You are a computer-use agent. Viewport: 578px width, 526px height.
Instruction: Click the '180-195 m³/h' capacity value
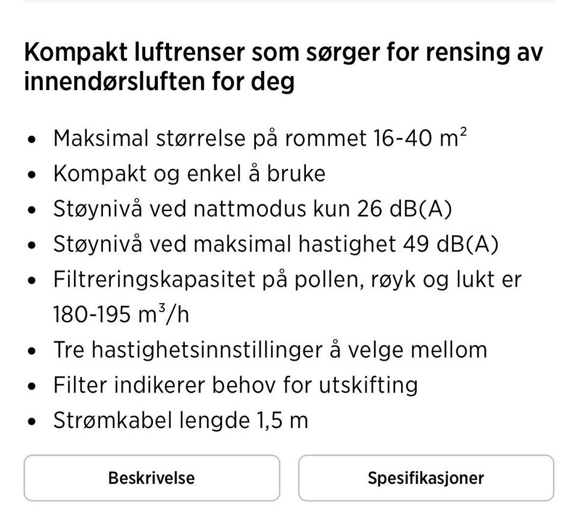tap(121, 314)
